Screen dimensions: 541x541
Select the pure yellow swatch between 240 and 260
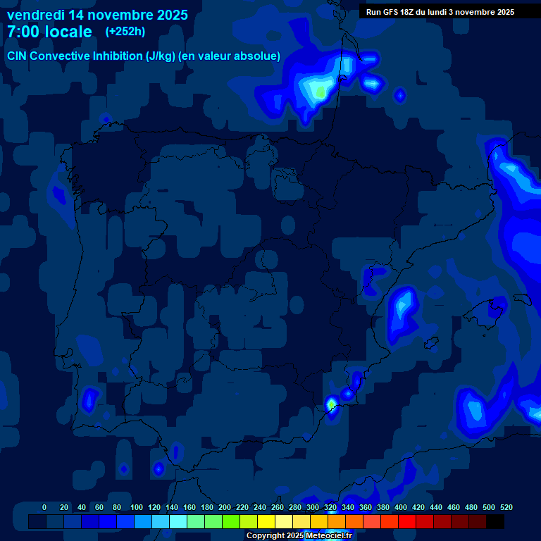[x=266, y=521]
